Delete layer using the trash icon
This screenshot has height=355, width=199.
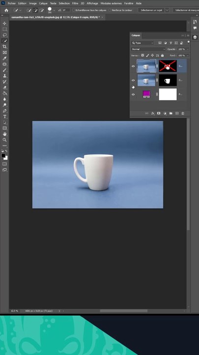point(183,113)
